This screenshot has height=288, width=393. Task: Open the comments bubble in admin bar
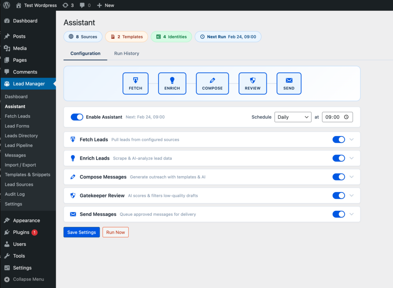point(85,5)
